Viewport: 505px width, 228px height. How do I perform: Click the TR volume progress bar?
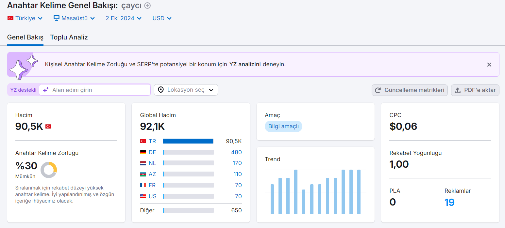pyautogui.click(x=188, y=141)
